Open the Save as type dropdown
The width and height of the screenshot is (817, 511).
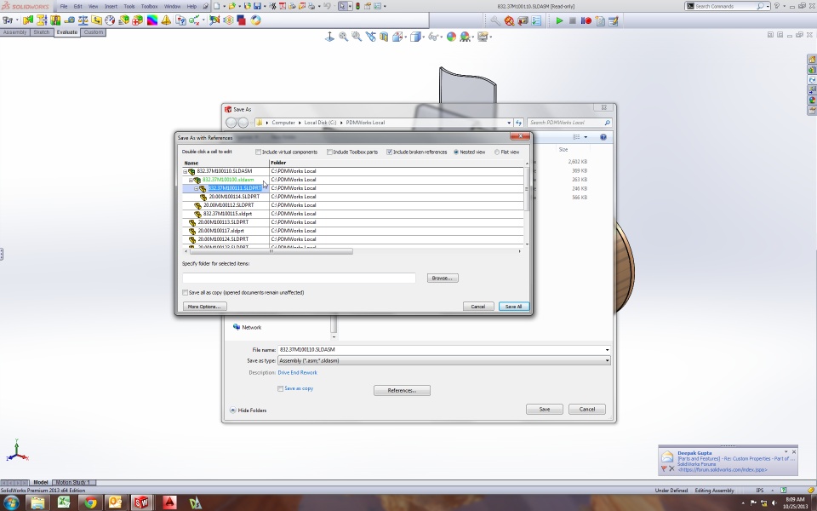coord(607,361)
